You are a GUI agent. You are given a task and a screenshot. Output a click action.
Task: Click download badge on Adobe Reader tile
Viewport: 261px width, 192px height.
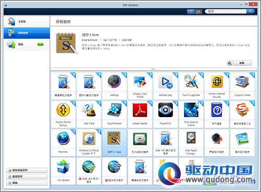(x=150, y=103)
